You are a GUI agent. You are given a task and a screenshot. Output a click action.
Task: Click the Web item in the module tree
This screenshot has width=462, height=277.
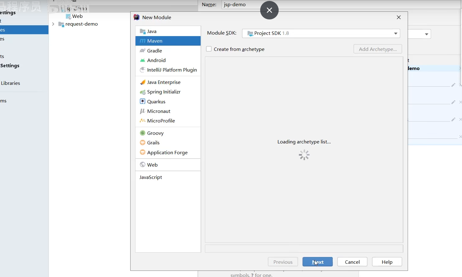pyautogui.click(x=77, y=16)
